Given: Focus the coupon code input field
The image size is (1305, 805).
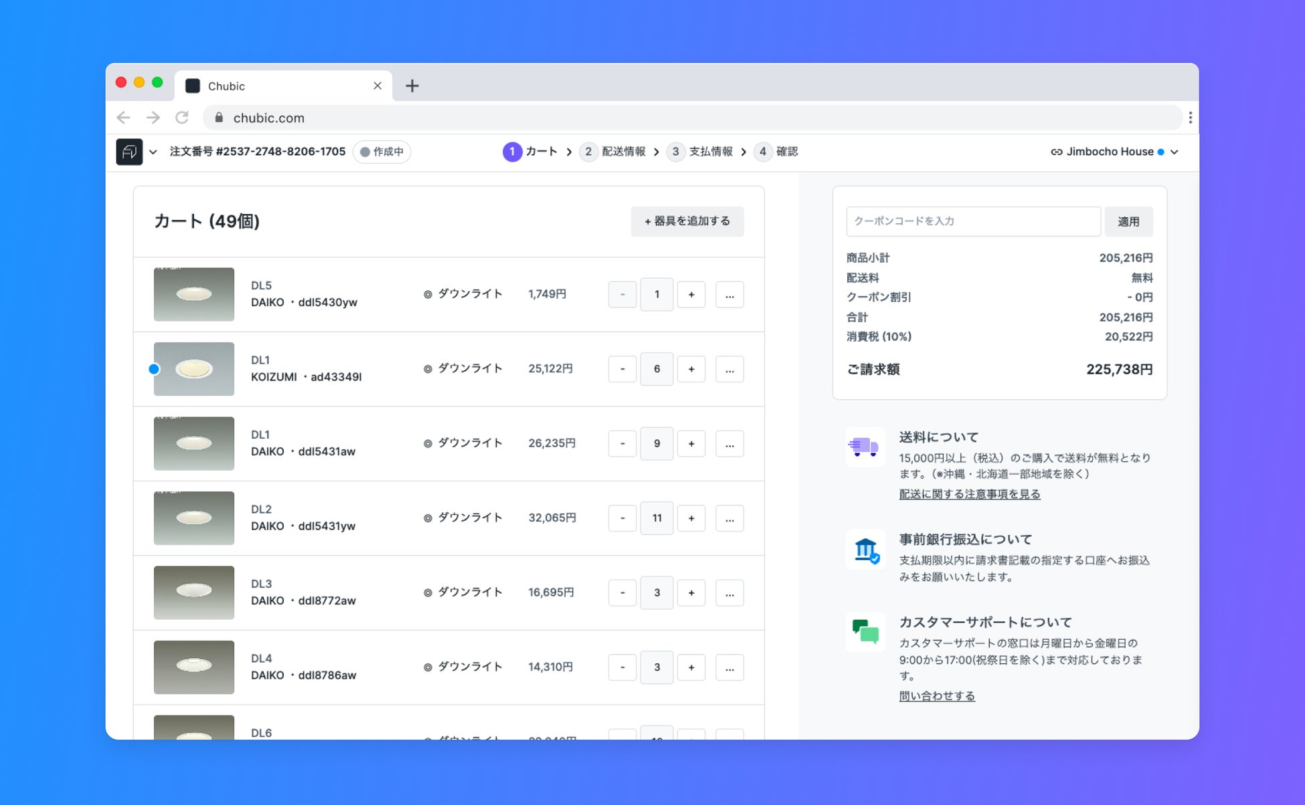Looking at the screenshot, I should click(972, 221).
